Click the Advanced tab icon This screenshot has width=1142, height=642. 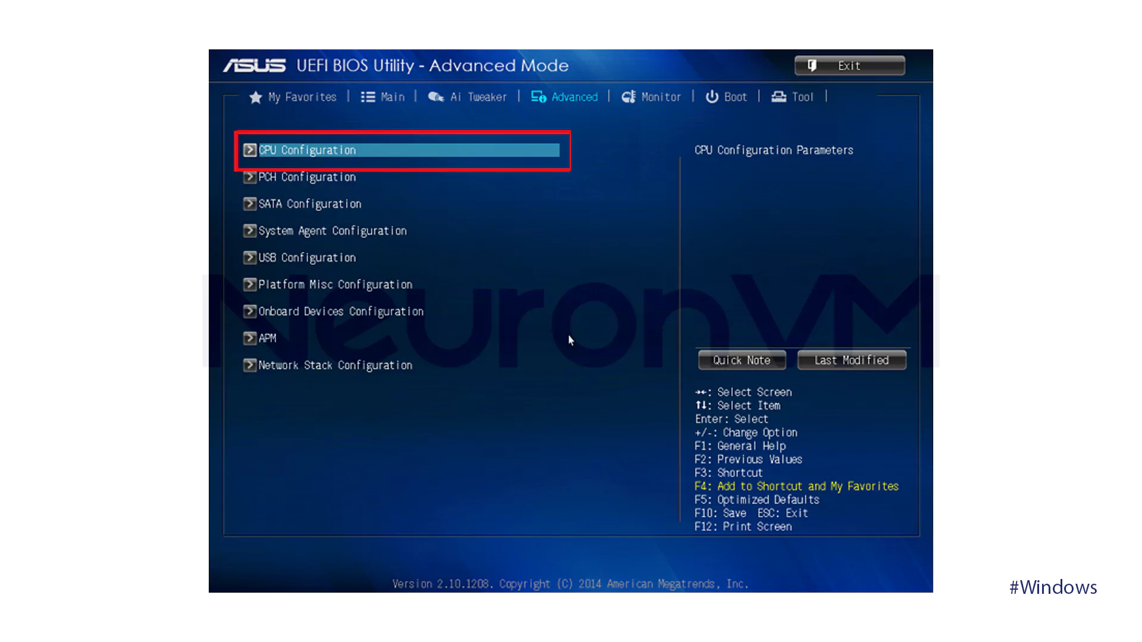(x=539, y=97)
